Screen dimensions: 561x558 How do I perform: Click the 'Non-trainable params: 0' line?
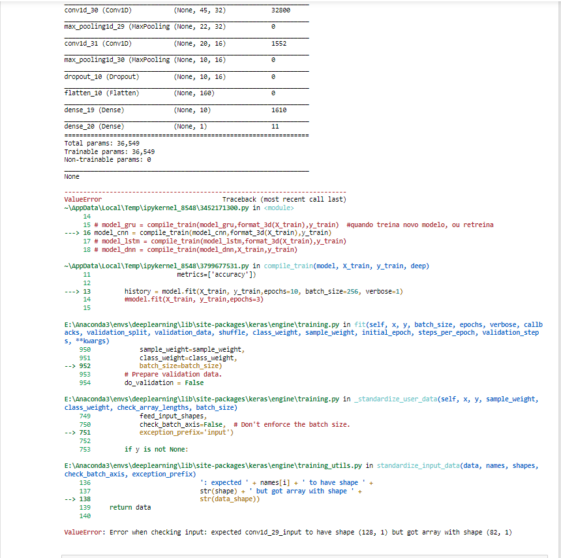(108, 160)
